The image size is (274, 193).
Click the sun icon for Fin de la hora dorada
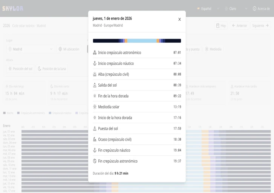click(x=95, y=96)
